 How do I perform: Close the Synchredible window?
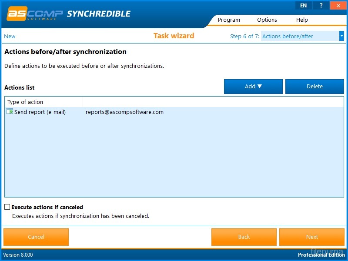pos(338,6)
